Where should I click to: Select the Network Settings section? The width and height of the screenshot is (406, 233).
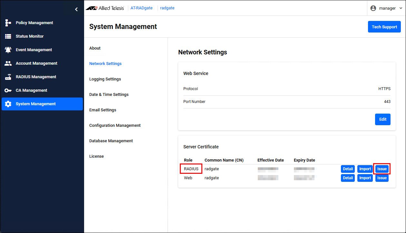tap(105, 64)
